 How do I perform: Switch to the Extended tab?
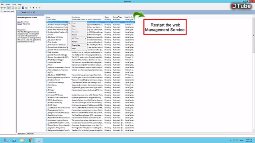tap(21, 133)
